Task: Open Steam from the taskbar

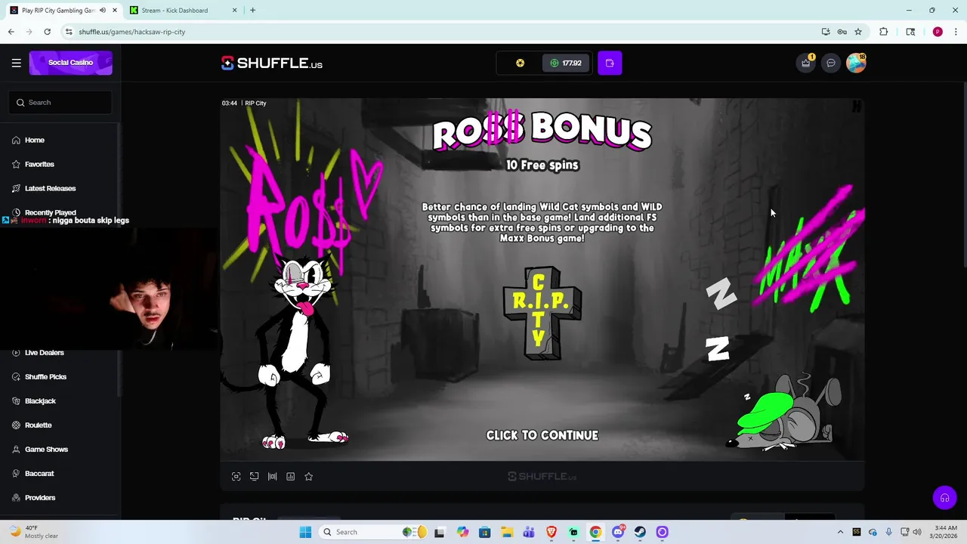Action: (640, 532)
